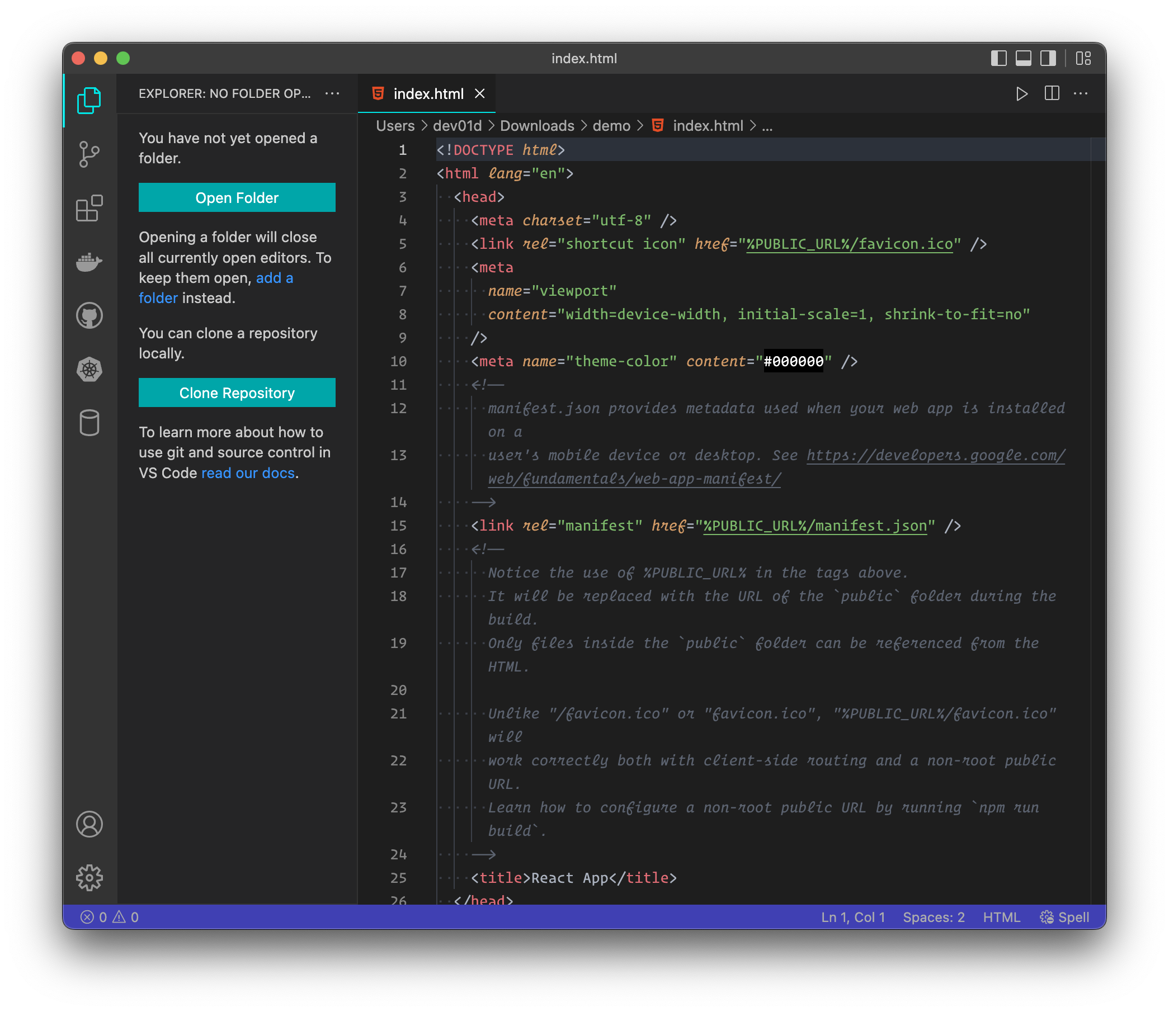Open the Docker sidebar panel

[x=89, y=262]
